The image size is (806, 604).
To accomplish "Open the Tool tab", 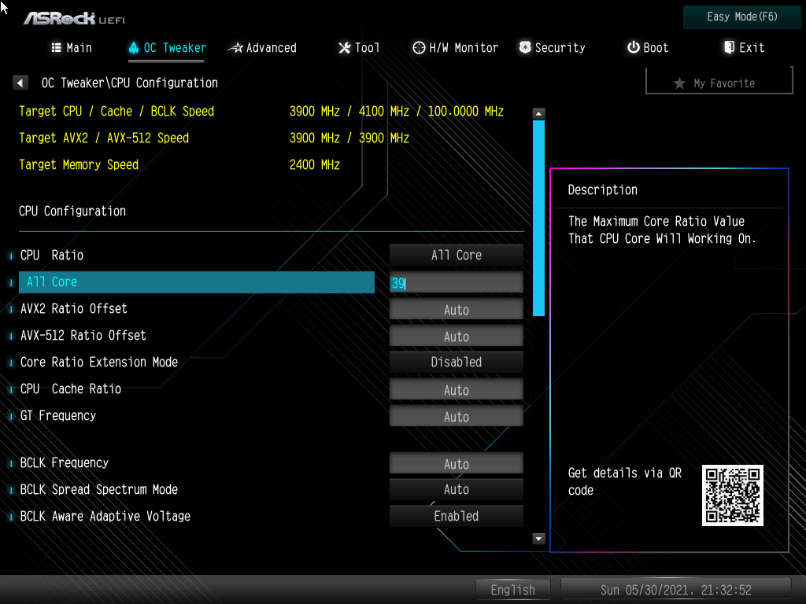I will point(359,48).
